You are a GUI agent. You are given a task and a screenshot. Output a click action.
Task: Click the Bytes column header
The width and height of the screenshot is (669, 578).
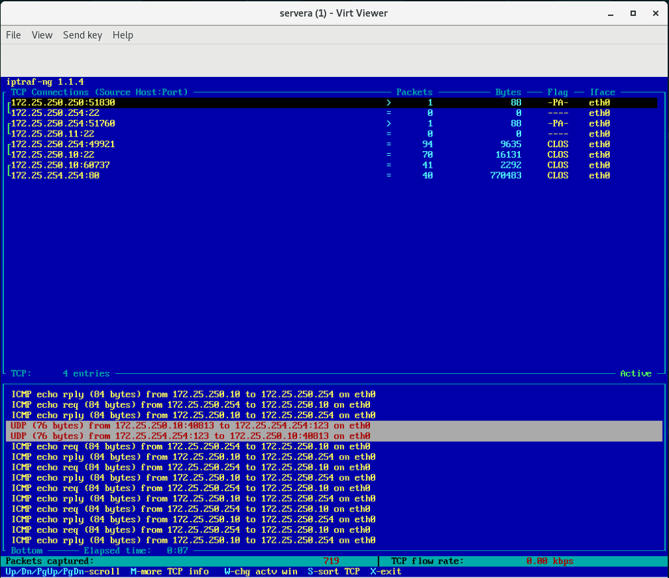pos(508,92)
